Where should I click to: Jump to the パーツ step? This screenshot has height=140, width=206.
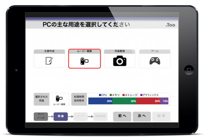tap(80, 116)
